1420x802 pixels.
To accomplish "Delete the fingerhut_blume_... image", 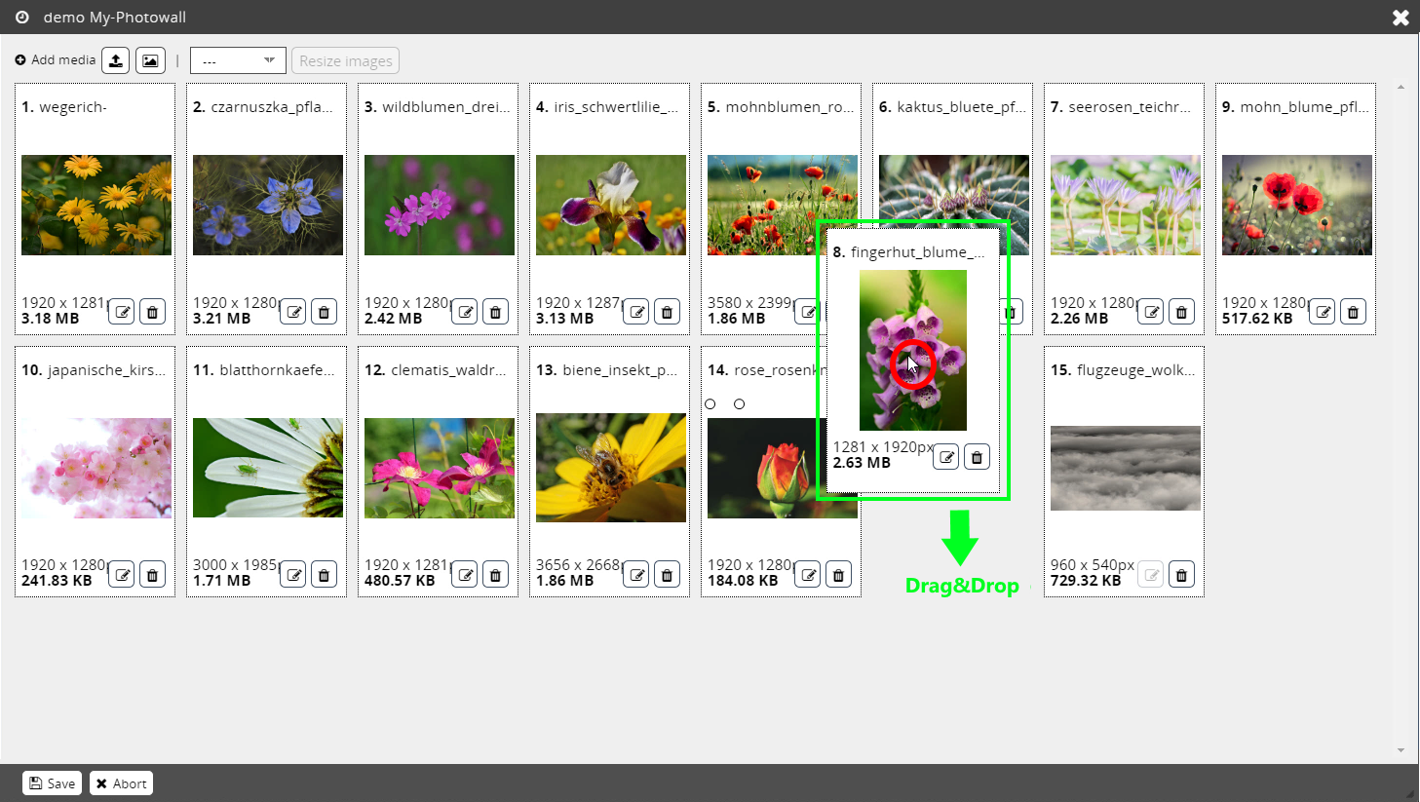I will (x=977, y=457).
